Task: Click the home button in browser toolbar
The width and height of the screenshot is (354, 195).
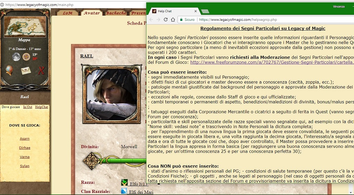Action: click(173, 20)
